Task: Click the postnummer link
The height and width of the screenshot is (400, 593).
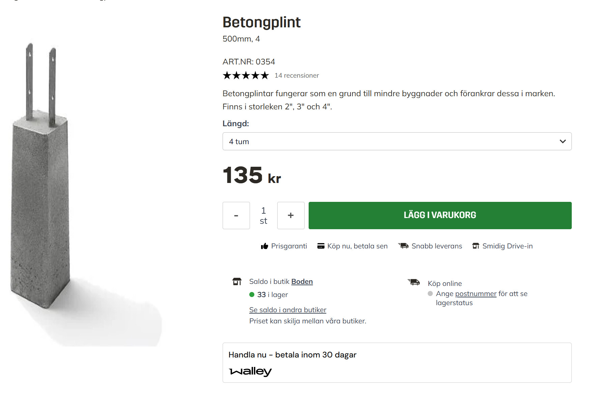Action: coord(476,294)
